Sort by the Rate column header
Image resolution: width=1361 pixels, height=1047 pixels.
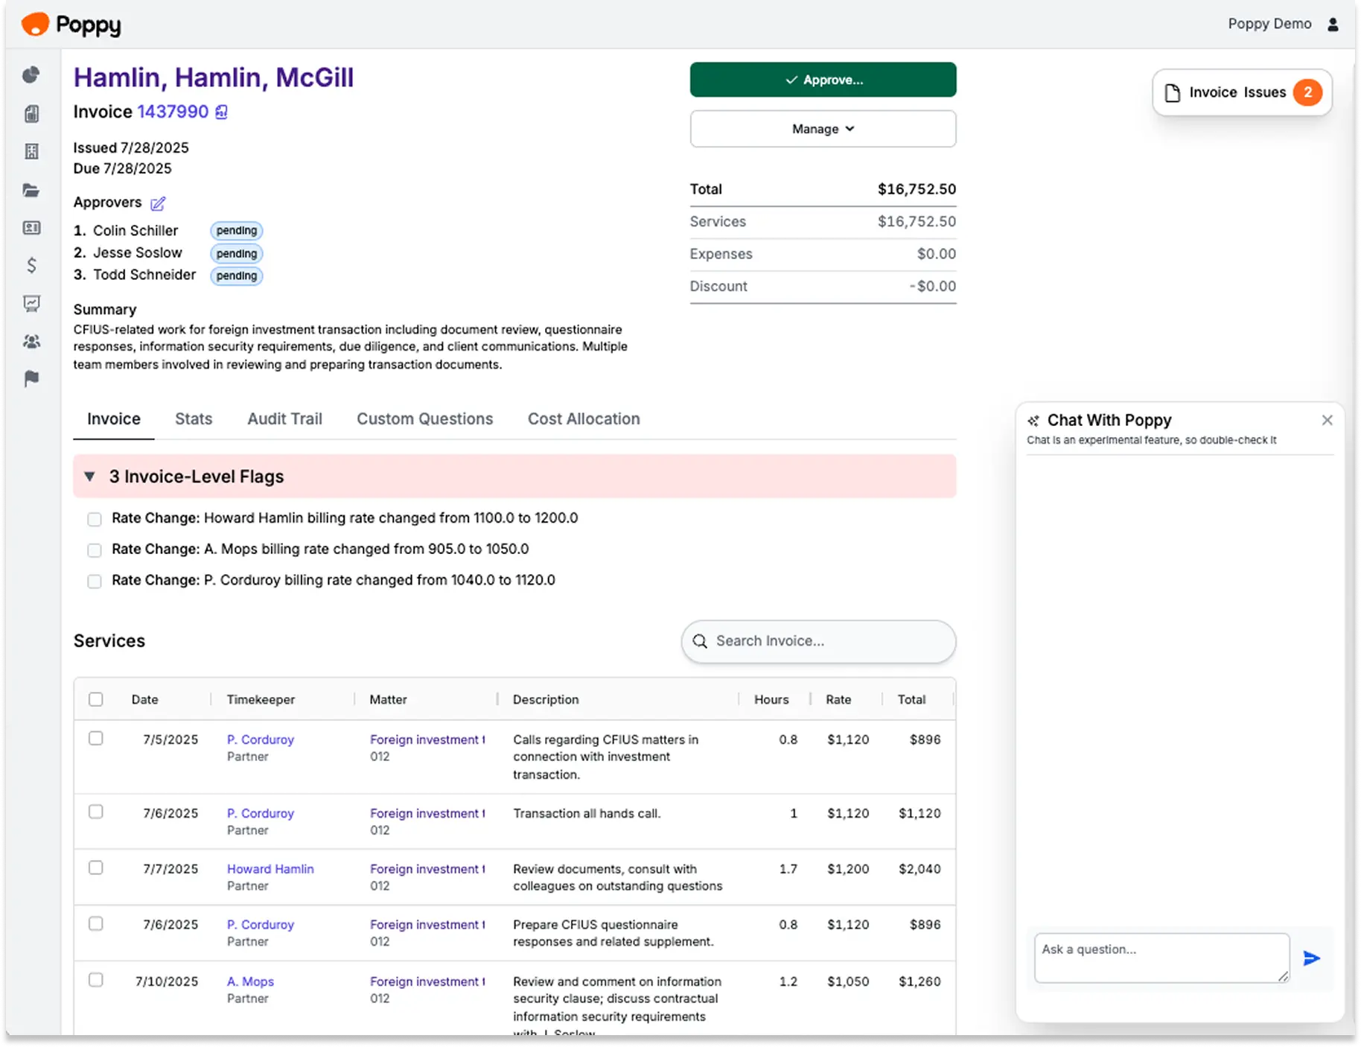click(838, 699)
